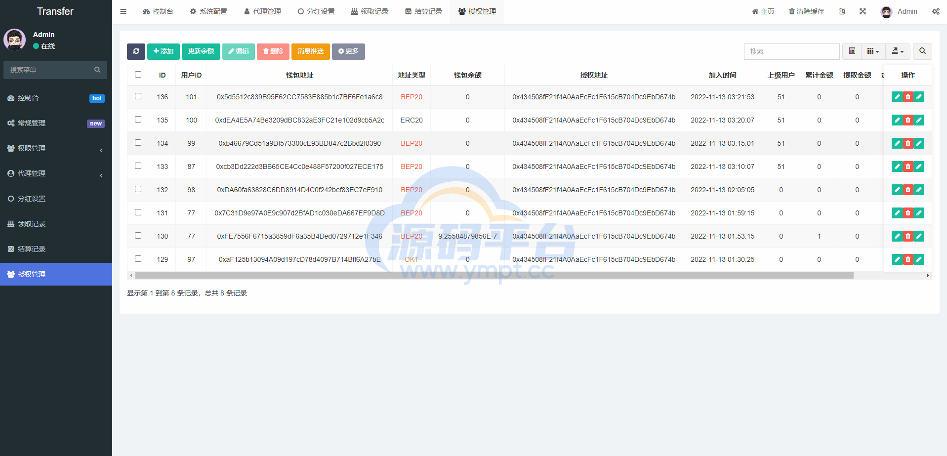Delete row ID 135 using red trash icon
Viewport: 947px width, 456px height.
(908, 120)
